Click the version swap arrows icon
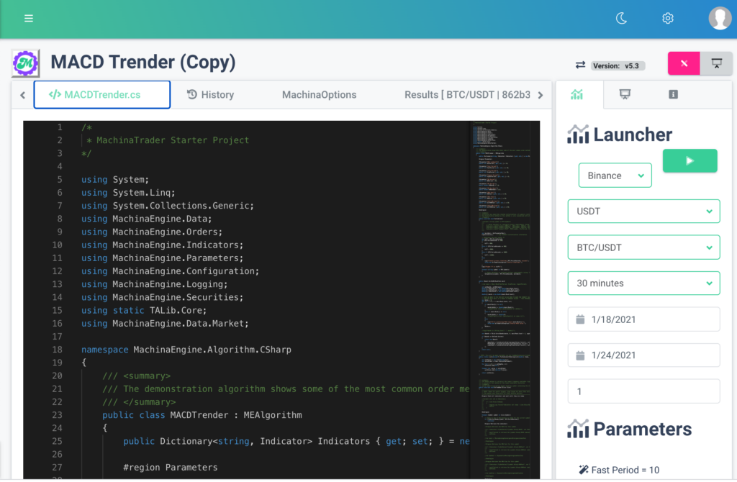This screenshot has height=482, width=737. (580, 65)
